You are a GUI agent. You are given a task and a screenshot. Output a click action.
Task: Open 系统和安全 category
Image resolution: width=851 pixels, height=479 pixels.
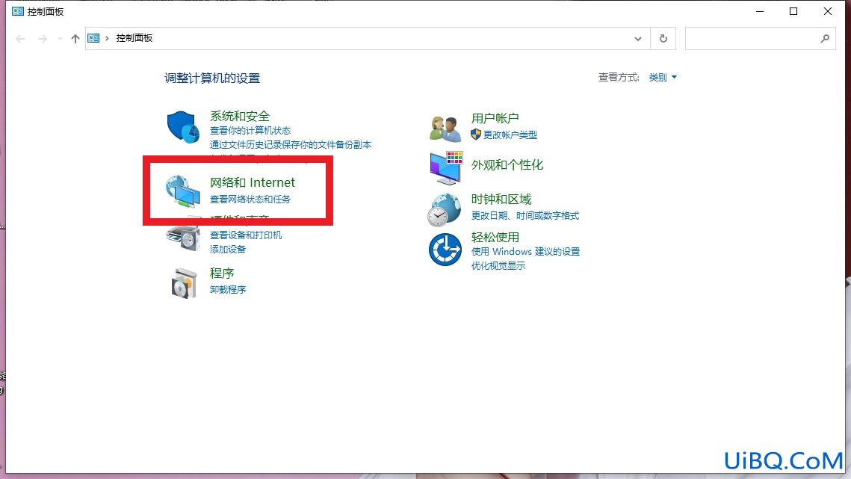pyautogui.click(x=239, y=116)
